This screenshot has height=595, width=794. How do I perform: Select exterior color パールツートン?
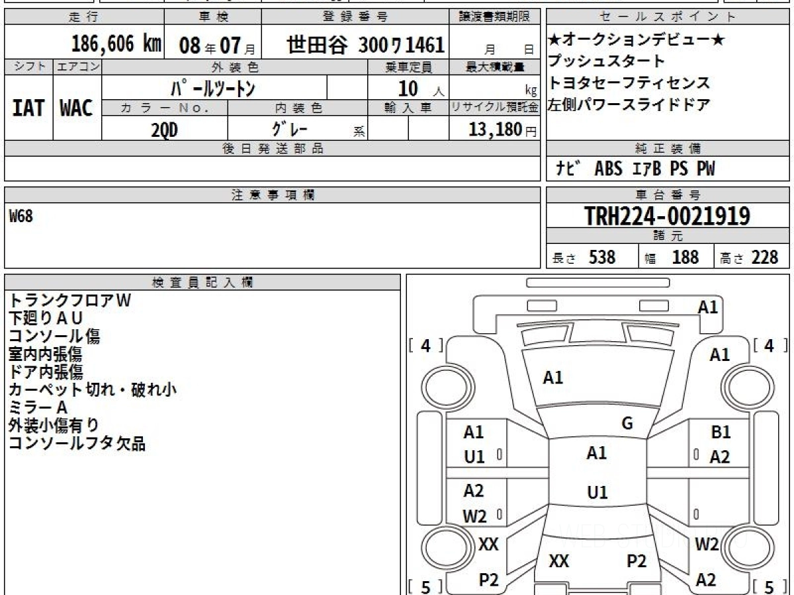[212, 88]
